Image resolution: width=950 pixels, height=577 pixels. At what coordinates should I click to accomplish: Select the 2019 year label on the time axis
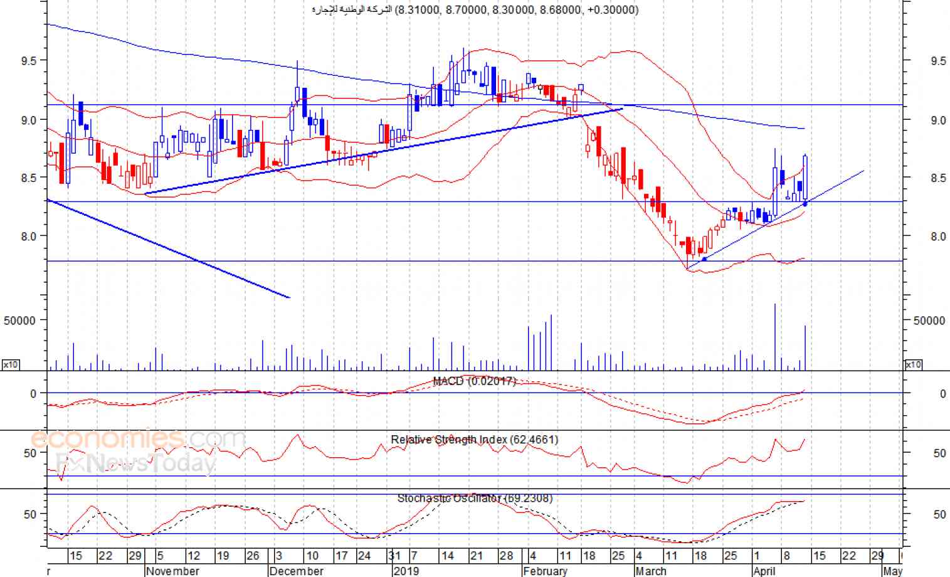tap(406, 571)
